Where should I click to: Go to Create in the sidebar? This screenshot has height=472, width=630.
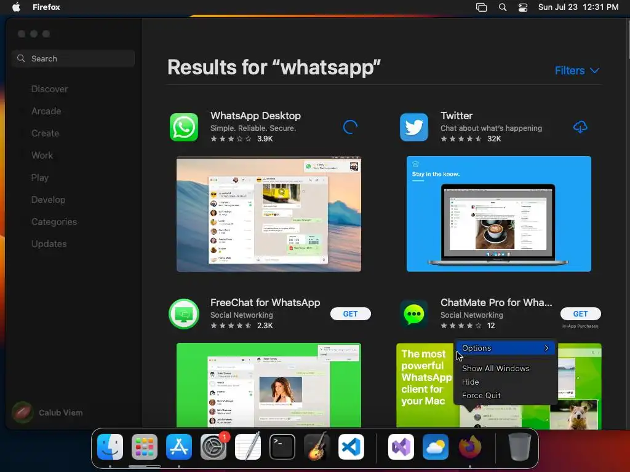click(45, 133)
